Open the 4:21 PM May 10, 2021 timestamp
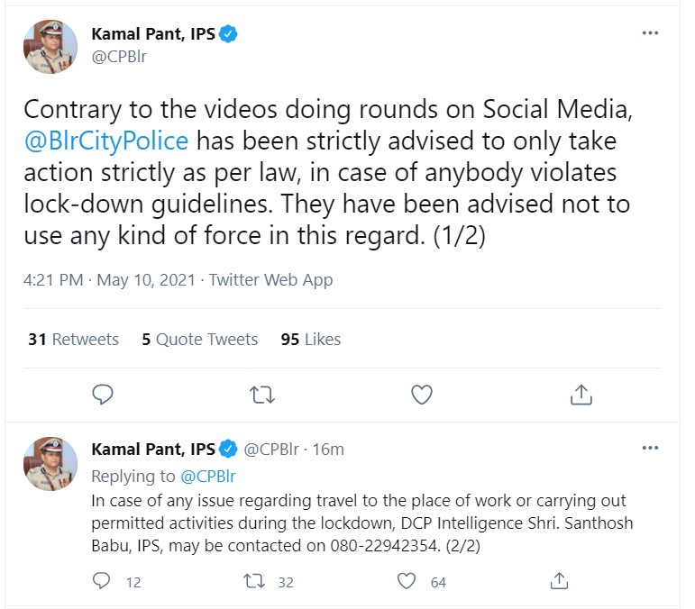695x609 pixels. [109, 280]
